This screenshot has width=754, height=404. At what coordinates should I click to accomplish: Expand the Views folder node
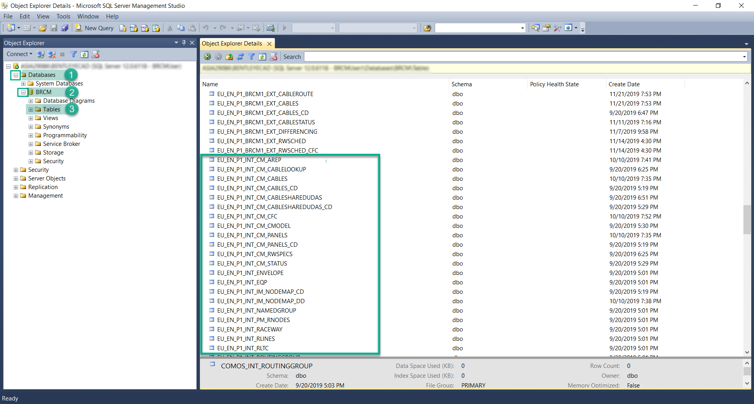pyautogui.click(x=31, y=118)
